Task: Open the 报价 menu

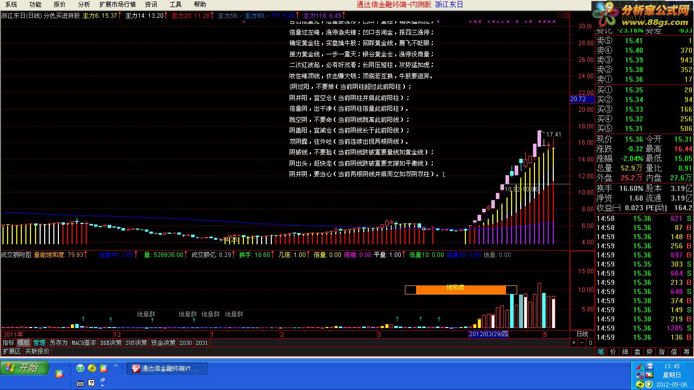Action: coord(60,5)
